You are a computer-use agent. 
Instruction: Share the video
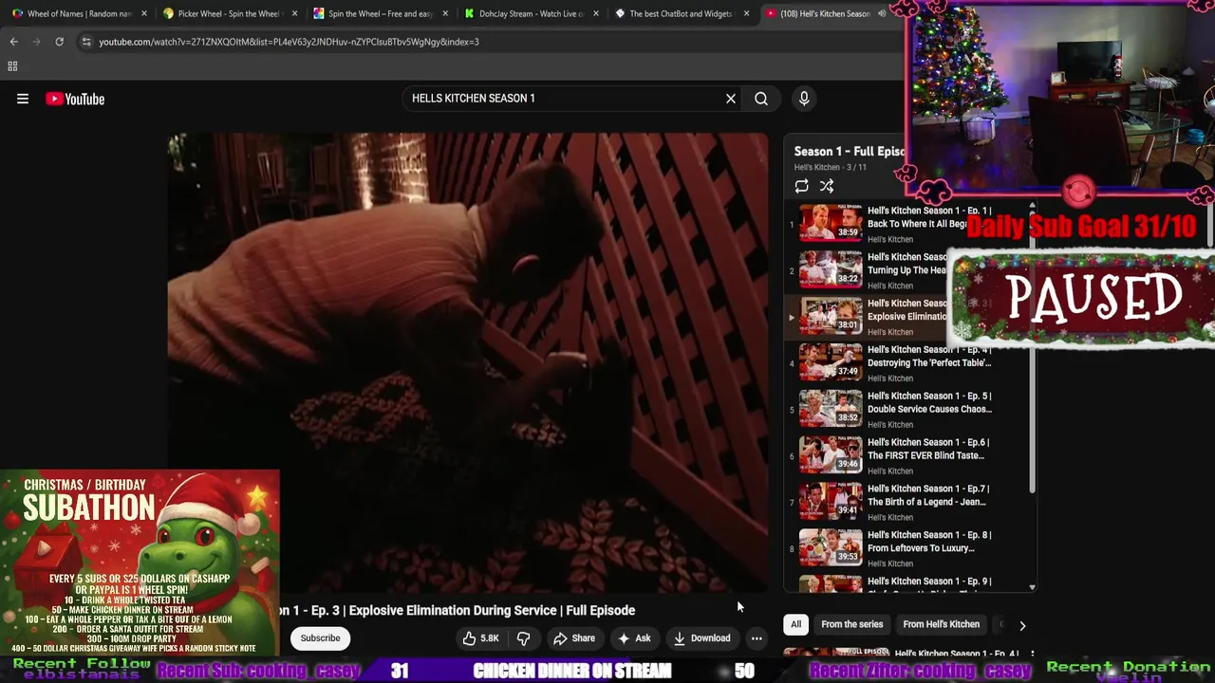click(x=574, y=638)
